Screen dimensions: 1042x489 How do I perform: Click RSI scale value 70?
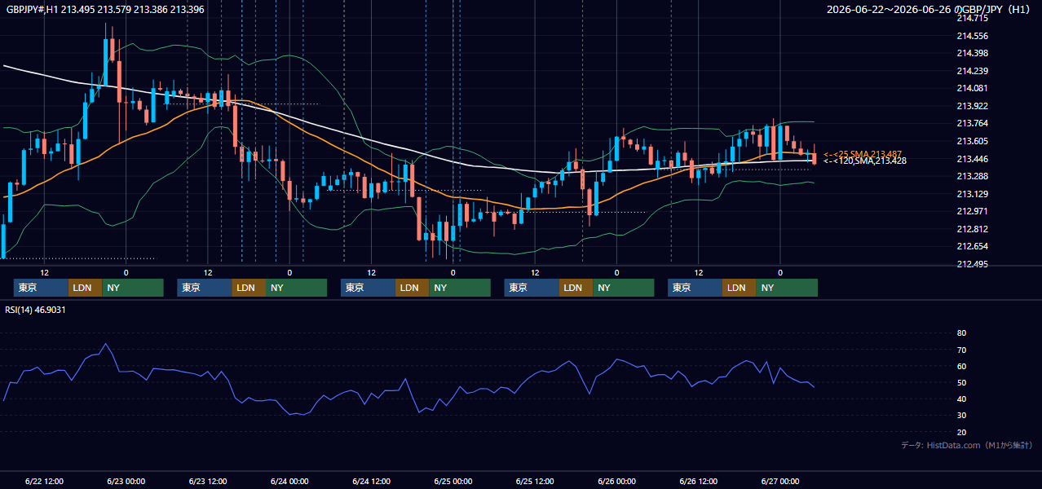(961, 350)
